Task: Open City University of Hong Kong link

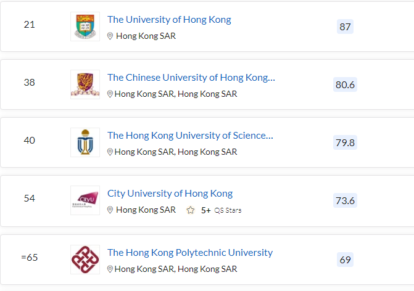Action: (x=170, y=194)
